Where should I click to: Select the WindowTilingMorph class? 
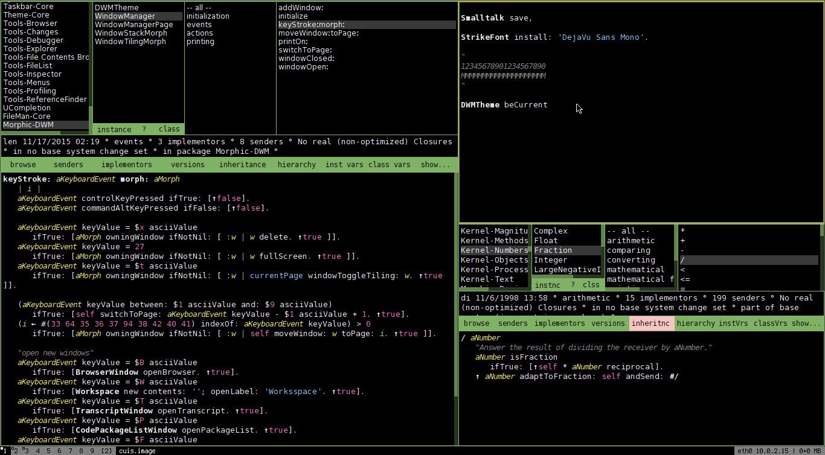click(x=130, y=42)
